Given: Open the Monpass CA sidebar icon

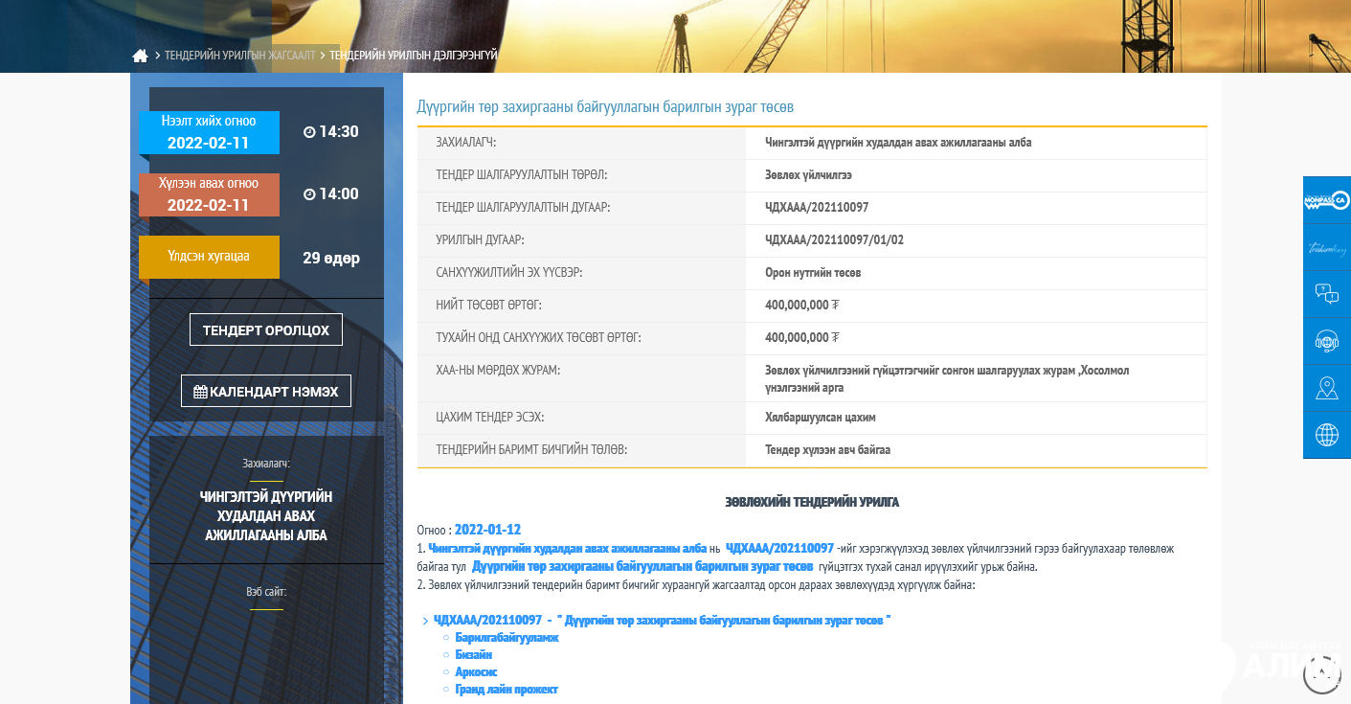Looking at the screenshot, I should 1327,200.
